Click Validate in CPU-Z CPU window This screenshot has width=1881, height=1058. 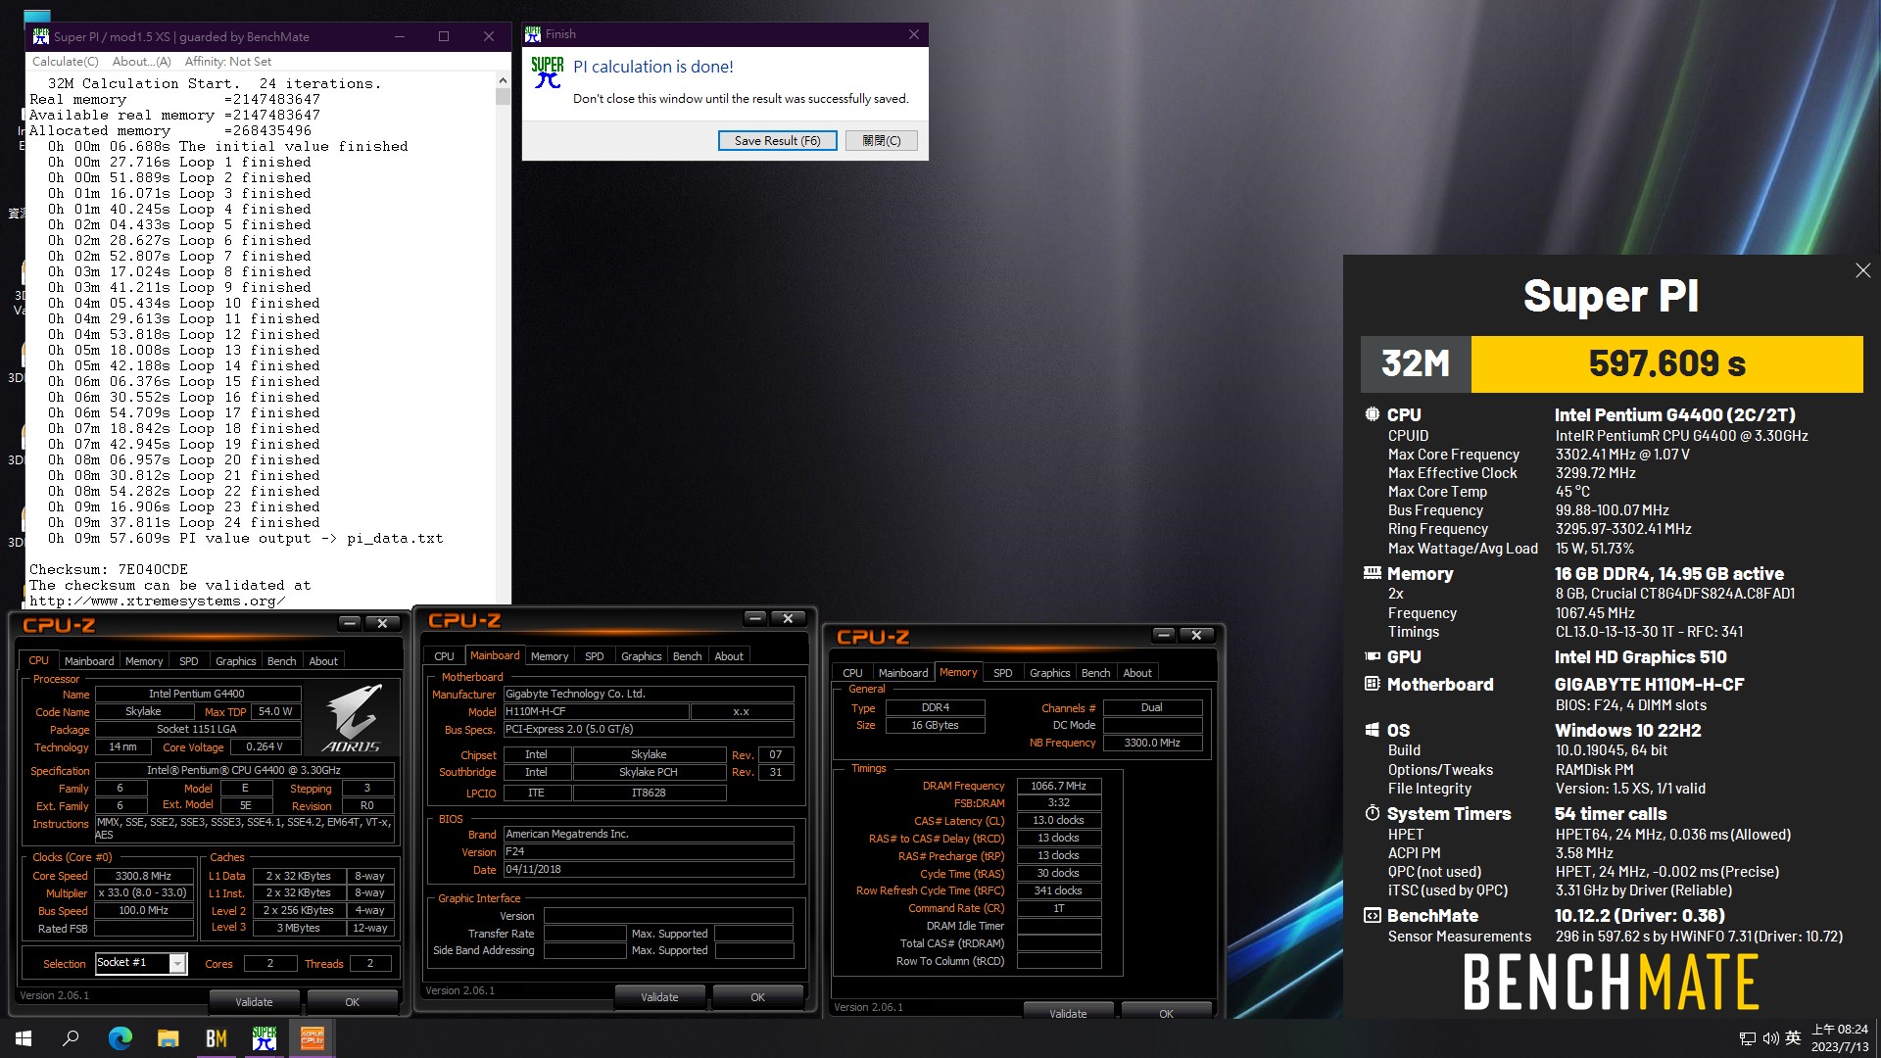[x=254, y=1002]
